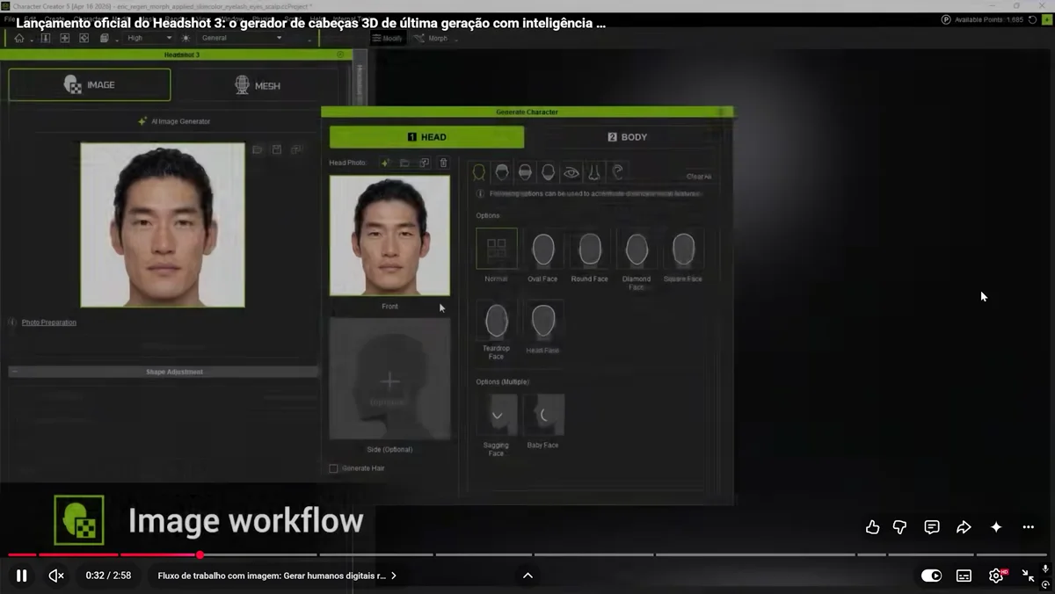Select the eye feature category icon

[571, 171]
